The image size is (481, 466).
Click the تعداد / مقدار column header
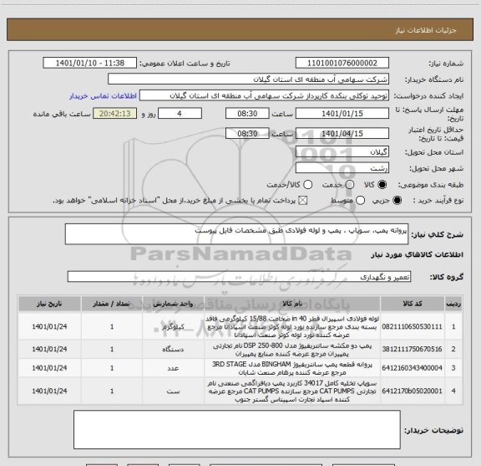pyautogui.click(x=112, y=304)
